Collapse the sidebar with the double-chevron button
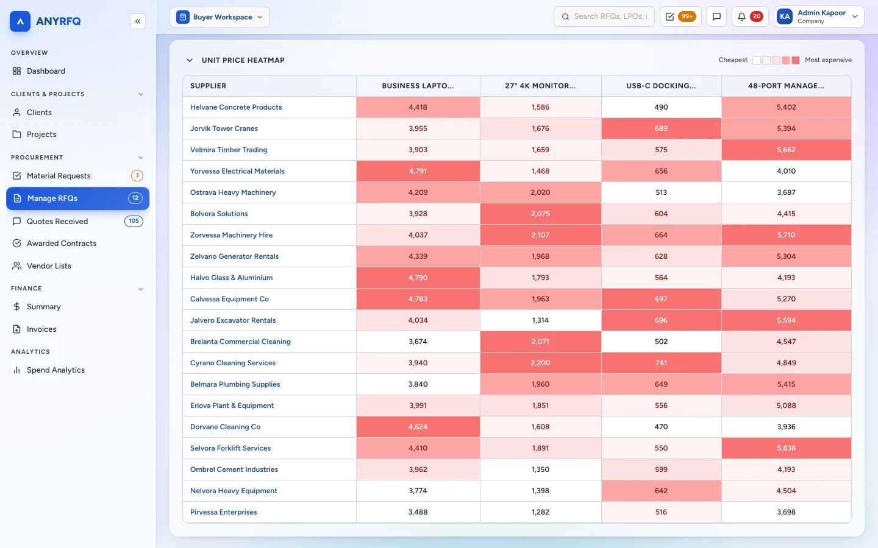878x548 pixels. (x=138, y=21)
